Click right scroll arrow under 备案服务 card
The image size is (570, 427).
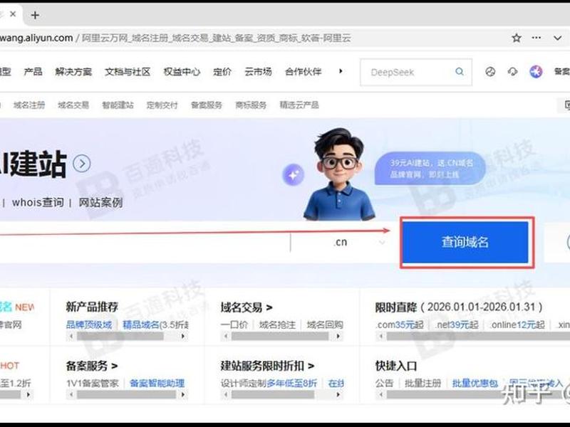pyautogui.click(x=183, y=395)
